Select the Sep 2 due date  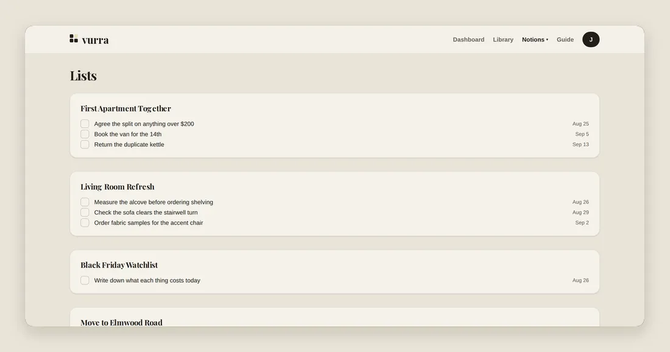pos(582,222)
